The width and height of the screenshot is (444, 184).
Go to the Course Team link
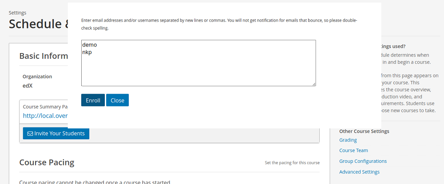pos(354,151)
